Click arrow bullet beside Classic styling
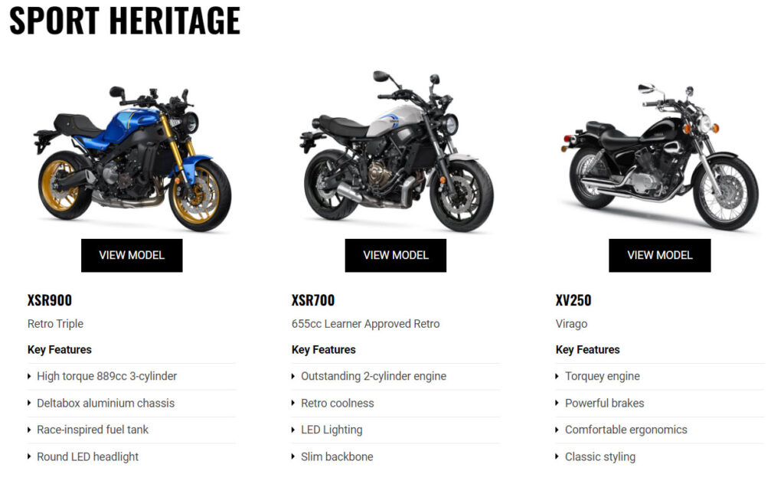The height and width of the screenshot is (484, 784). [x=557, y=456]
